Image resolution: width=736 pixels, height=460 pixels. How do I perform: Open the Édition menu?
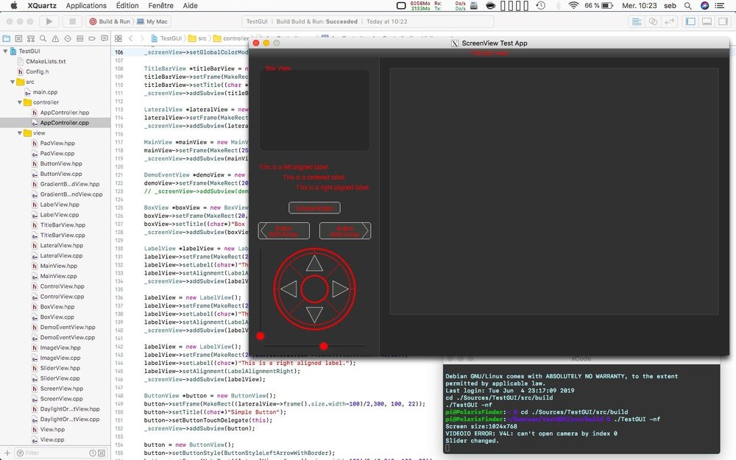[x=127, y=5]
